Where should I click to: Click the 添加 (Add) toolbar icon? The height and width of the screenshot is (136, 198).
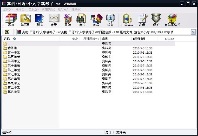tap(11, 20)
